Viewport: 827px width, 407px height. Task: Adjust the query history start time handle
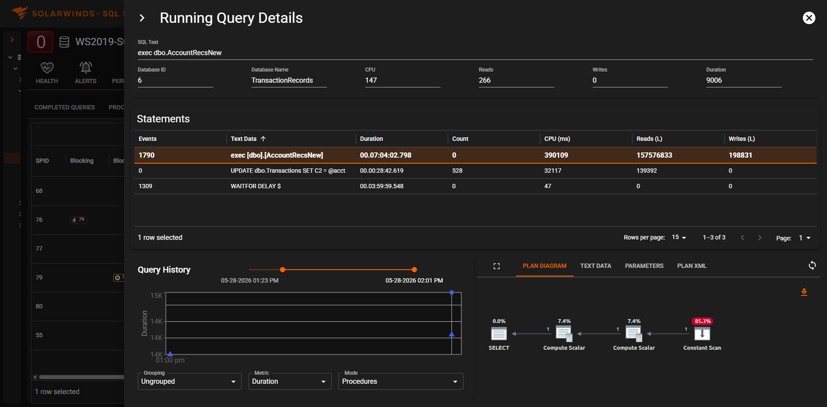(283, 270)
